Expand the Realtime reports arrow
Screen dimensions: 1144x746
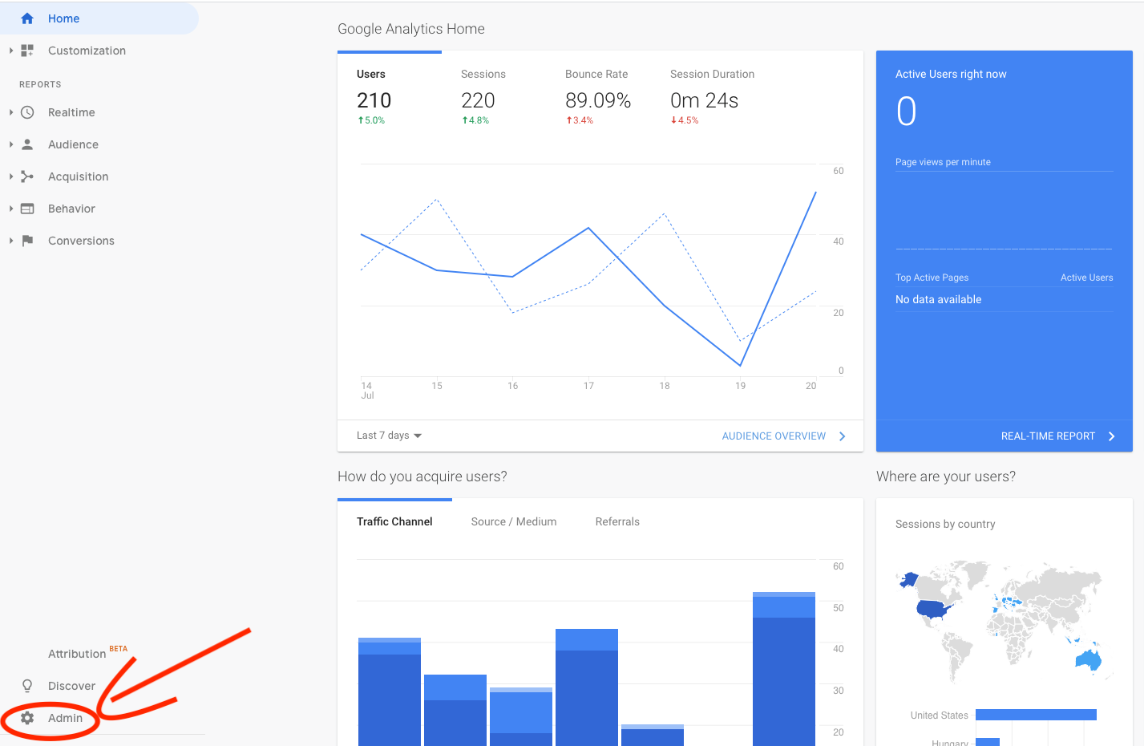[x=11, y=112]
